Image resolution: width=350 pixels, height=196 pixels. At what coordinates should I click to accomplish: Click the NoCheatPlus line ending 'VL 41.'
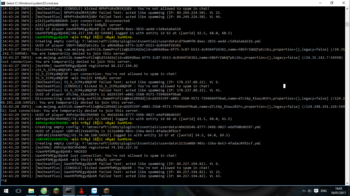[x=111, y=90]
